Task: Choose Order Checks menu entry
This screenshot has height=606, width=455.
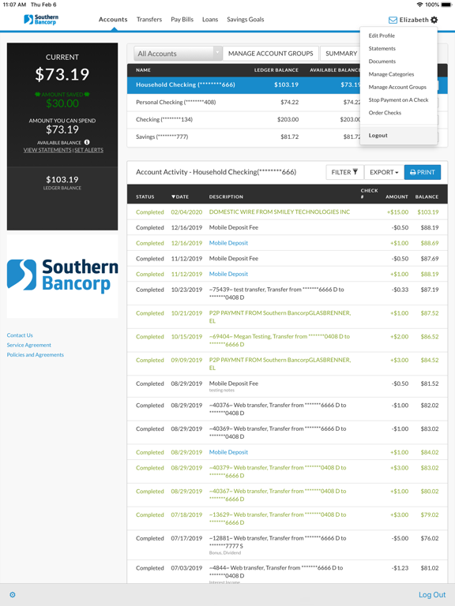Action: coord(385,113)
